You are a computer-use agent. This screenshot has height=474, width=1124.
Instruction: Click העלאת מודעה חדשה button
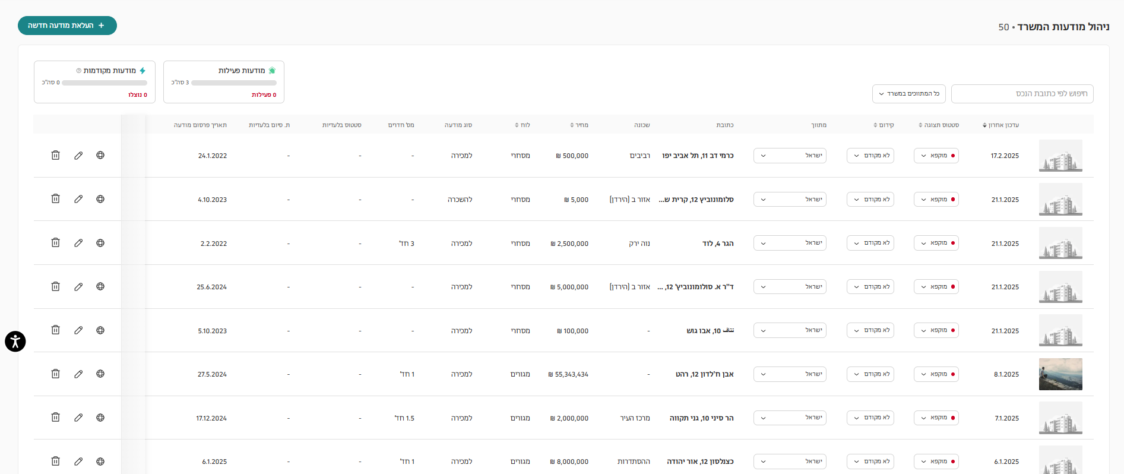(x=67, y=26)
